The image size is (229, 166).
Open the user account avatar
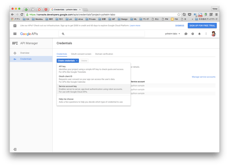213,34
